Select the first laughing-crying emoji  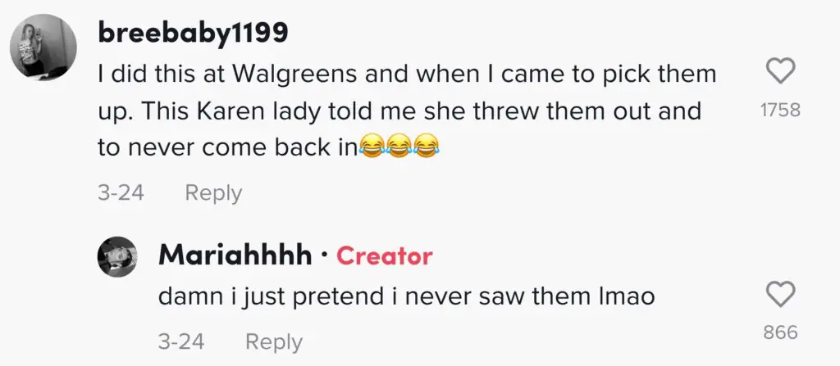pyautogui.click(x=371, y=146)
